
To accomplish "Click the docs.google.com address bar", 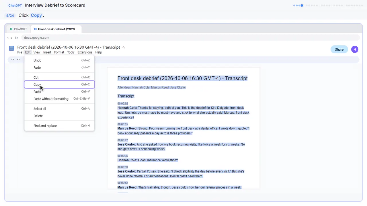I will tap(190, 37).
